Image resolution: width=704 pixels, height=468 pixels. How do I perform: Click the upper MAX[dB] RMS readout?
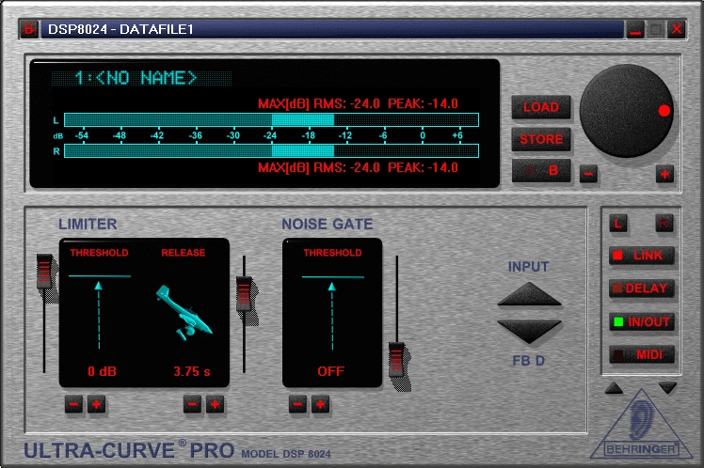358,104
